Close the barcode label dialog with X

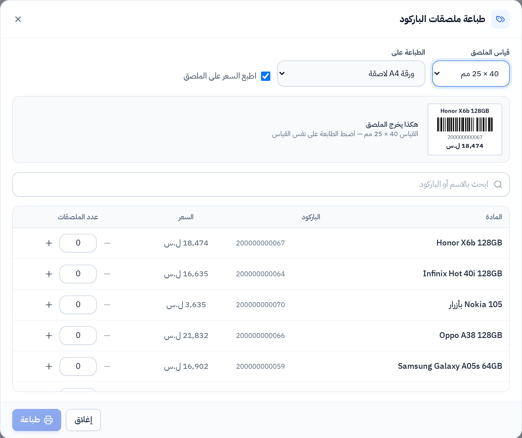[x=18, y=19]
